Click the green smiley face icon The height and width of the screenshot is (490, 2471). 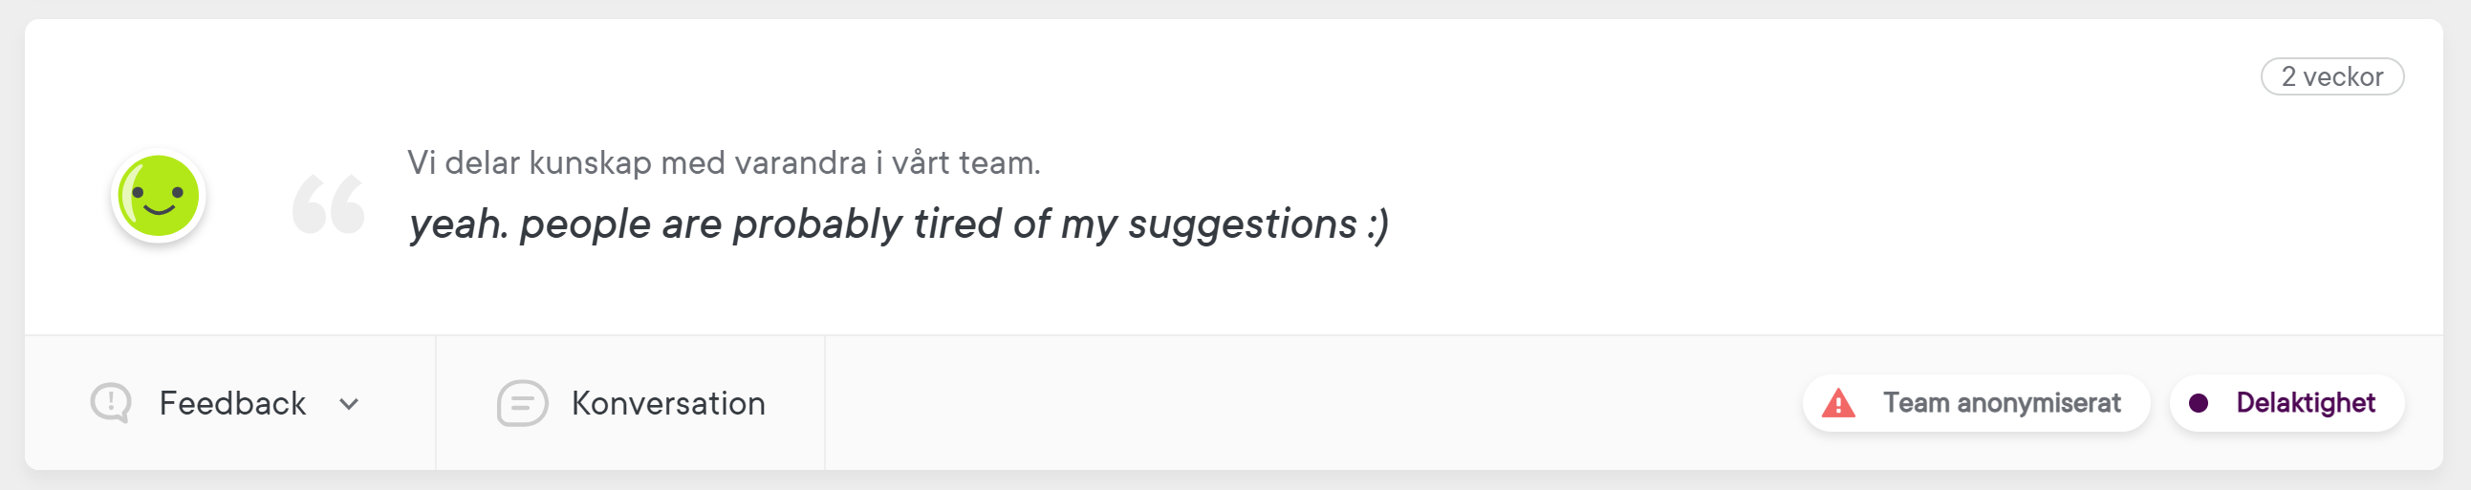(159, 196)
